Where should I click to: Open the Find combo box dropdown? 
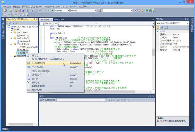click(x=132, y=10)
